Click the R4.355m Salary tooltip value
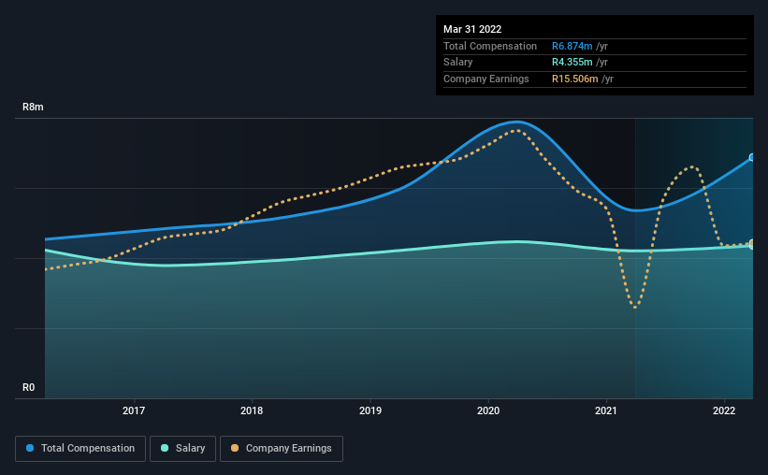The height and width of the screenshot is (475, 768). (x=572, y=63)
